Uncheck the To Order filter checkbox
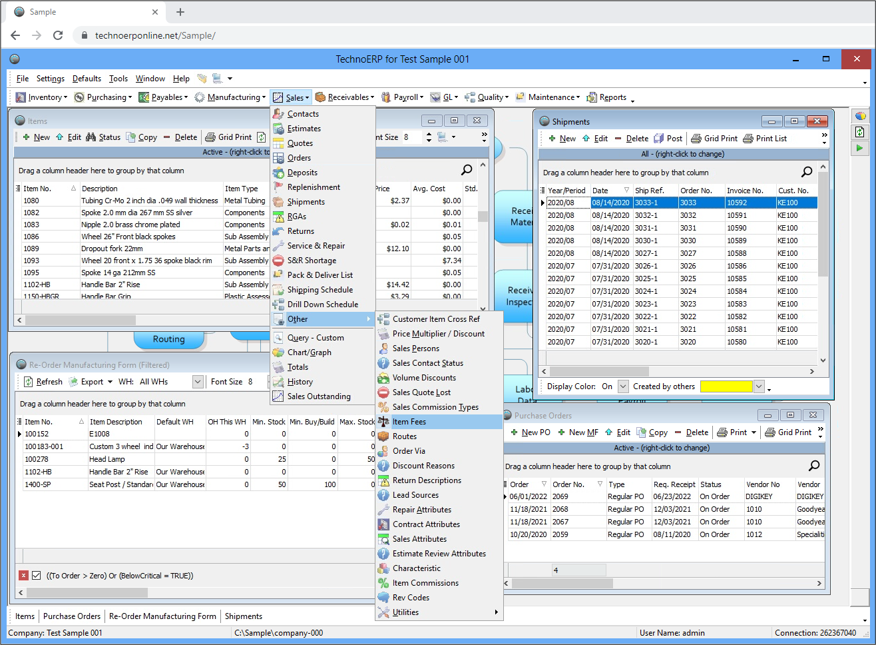 [37, 576]
